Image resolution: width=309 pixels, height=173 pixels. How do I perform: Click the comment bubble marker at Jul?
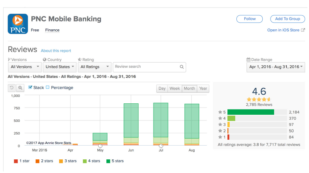[161, 146]
